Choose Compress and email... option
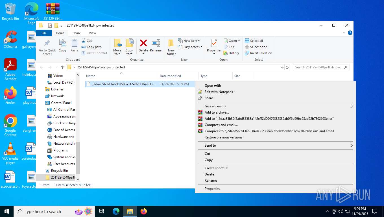Viewport: 384px width, 217px height. pos(275,125)
